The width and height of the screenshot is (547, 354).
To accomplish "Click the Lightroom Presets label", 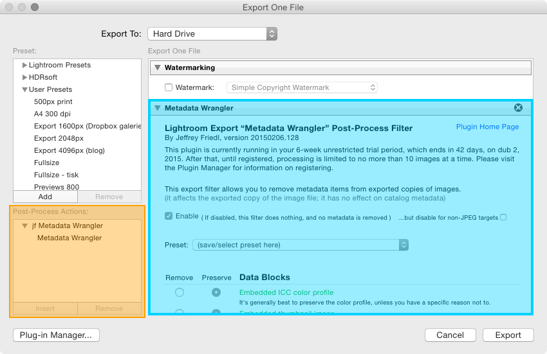I will point(60,65).
